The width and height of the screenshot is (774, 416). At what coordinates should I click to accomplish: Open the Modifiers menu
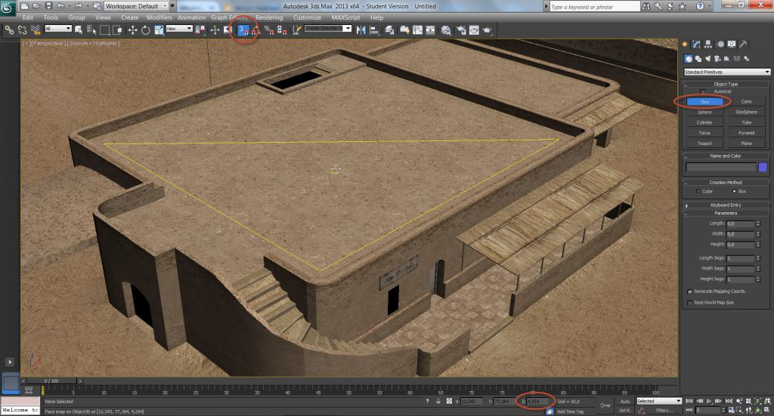click(159, 17)
